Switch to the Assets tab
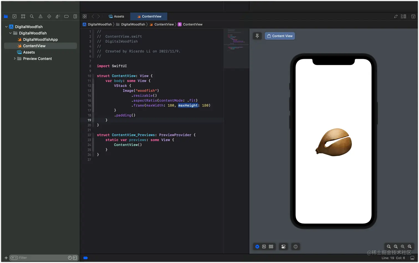 click(x=116, y=16)
